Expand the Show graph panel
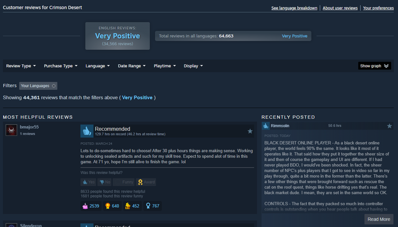 [x=375, y=66]
